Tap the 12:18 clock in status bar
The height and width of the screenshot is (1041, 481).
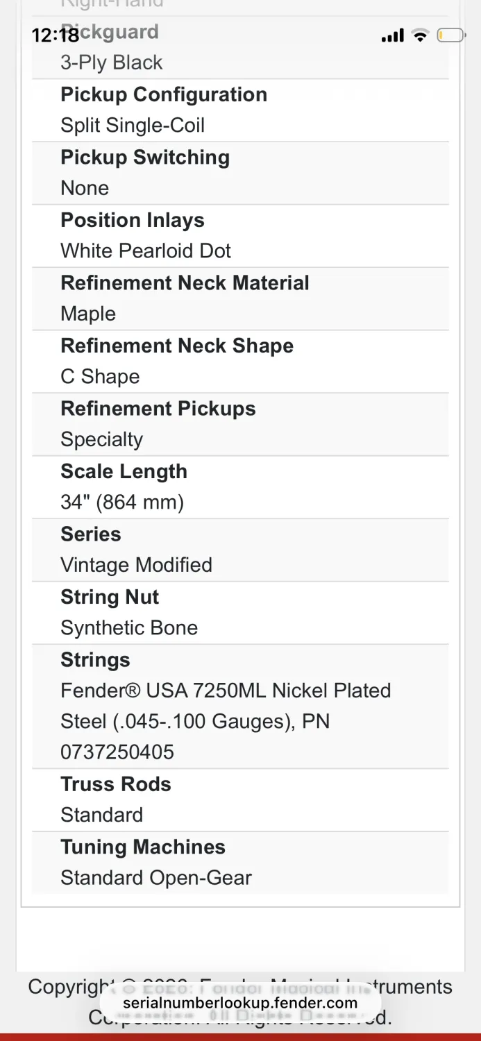click(x=56, y=35)
